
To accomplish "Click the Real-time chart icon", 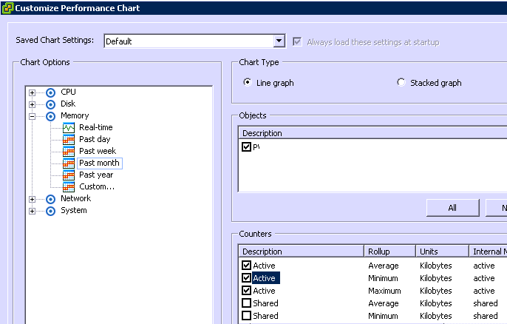I will click(x=68, y=128).
